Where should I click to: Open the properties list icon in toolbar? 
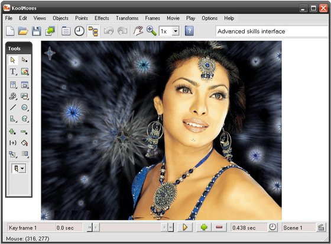click(66, 31)
